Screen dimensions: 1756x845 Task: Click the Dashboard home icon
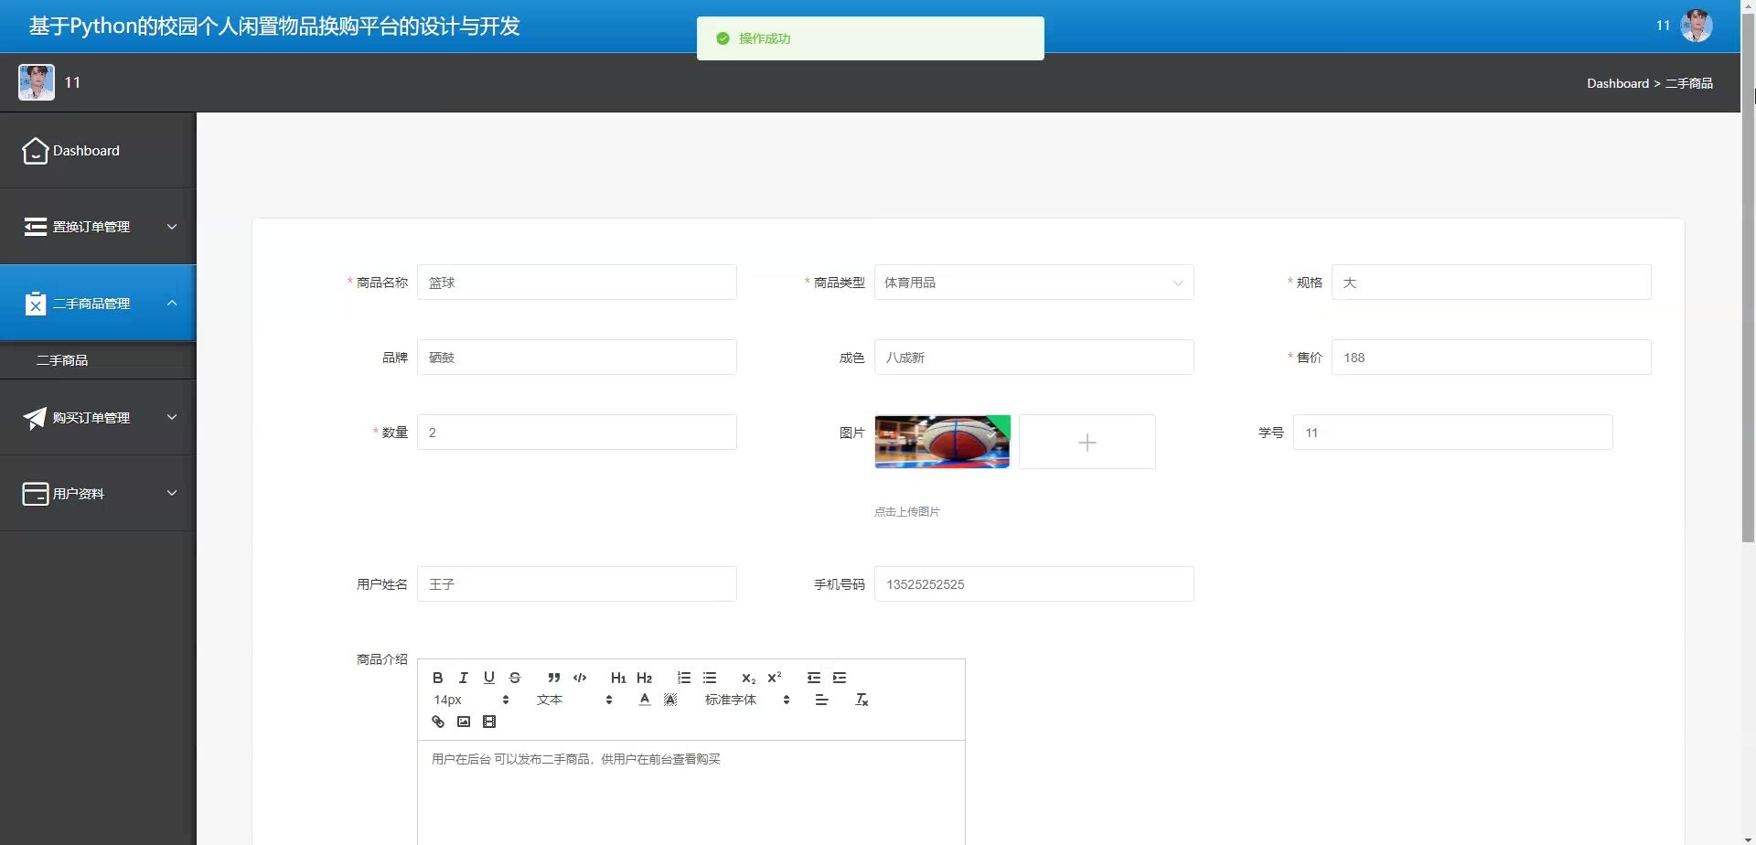tap(35, 151)
